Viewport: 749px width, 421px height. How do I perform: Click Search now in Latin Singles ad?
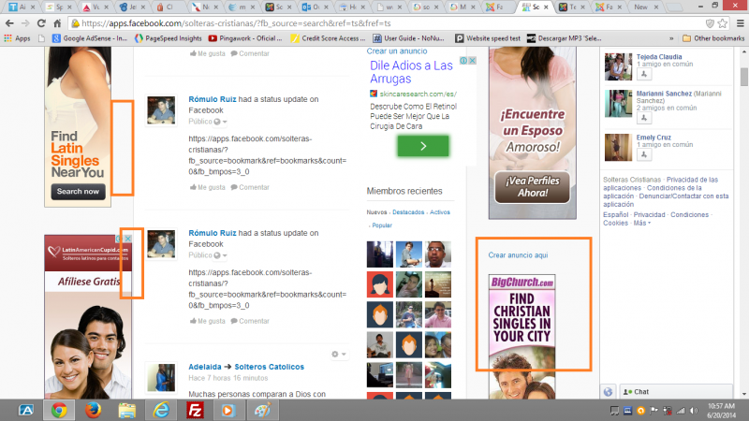click(x=78, y=192)
